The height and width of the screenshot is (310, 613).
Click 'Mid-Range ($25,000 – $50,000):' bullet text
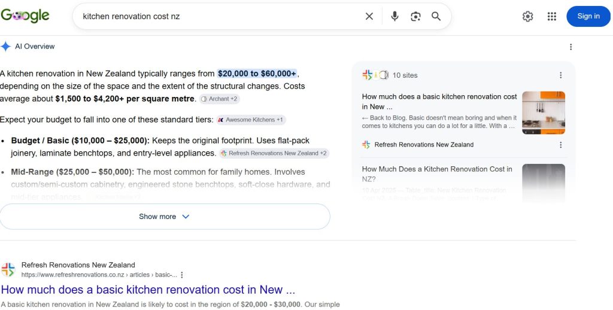[72, 172]
